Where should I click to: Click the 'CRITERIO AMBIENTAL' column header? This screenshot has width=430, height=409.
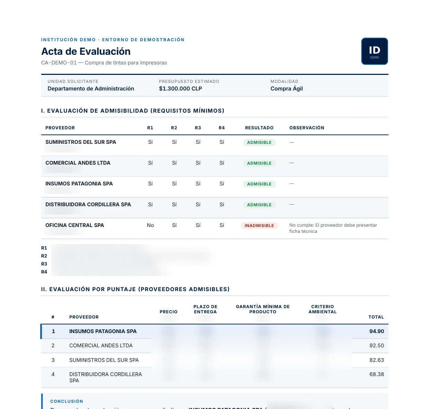click(323, 309)
